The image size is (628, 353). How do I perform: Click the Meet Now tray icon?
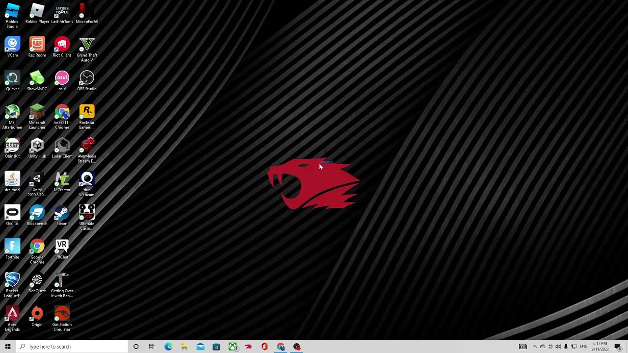tap(550, 347)
